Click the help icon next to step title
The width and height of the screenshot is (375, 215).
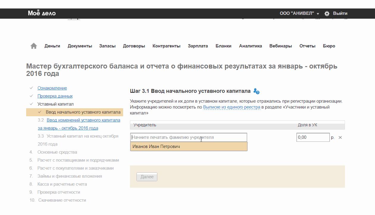256,91
